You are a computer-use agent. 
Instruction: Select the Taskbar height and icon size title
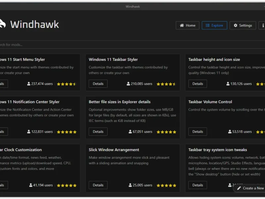[x=214, y=60]
